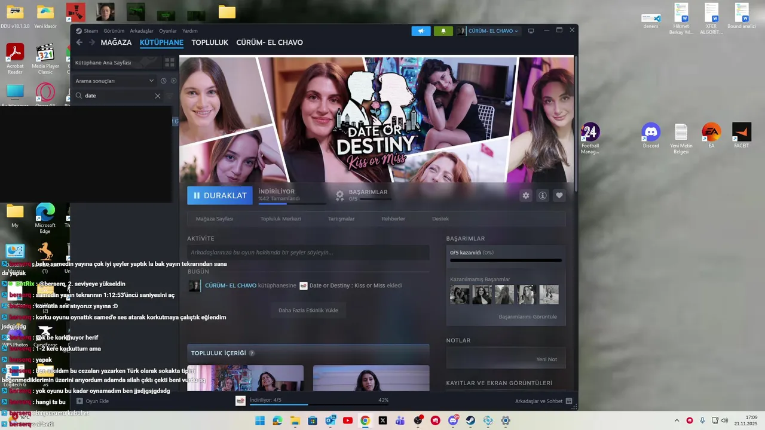Open Discord desktop shortcut
Viewport: 765px width, 430px height.
[x=651, y=136]
